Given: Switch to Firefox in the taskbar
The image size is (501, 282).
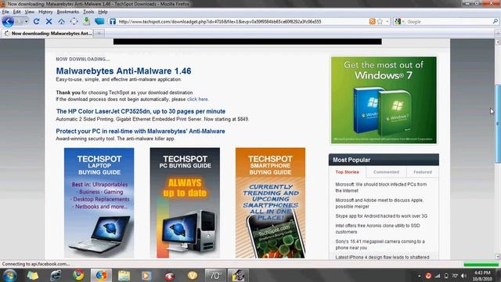Looking at the screenshot, I should 101,275.
